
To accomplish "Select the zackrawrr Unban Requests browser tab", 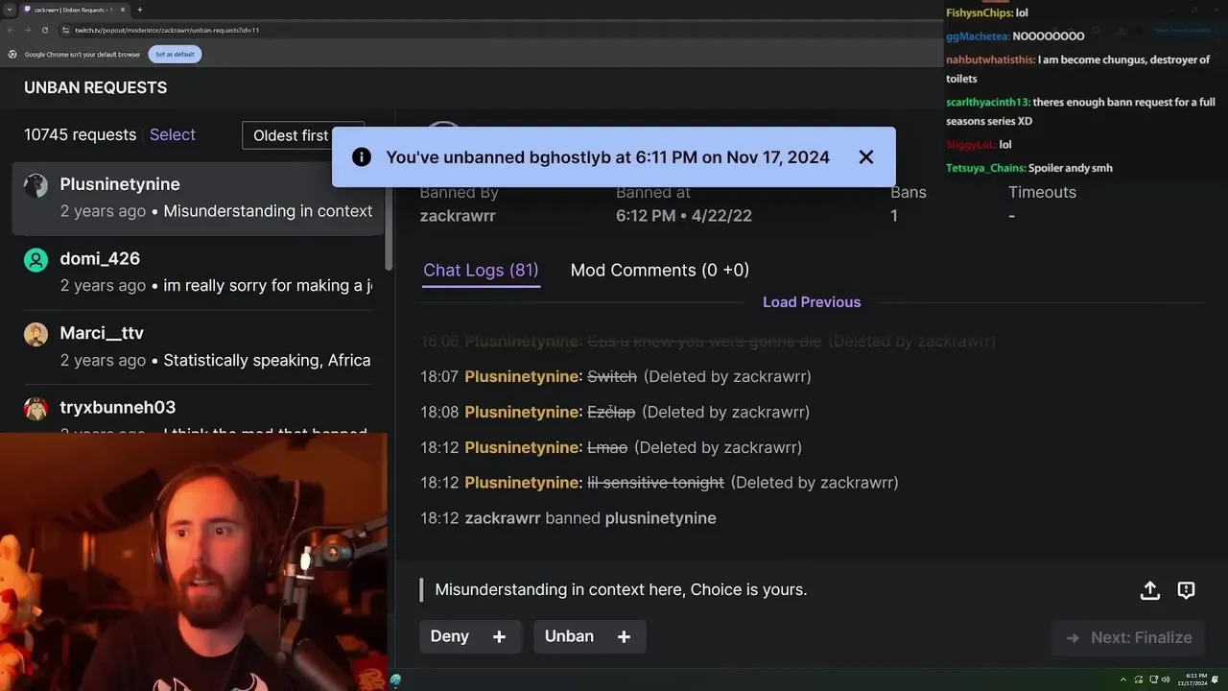I will 75,10.
